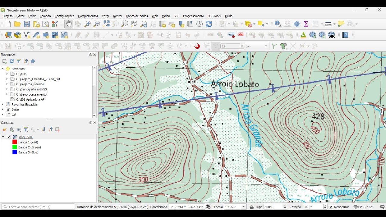Open Processing Toolbox gear icon

point(297,24)
